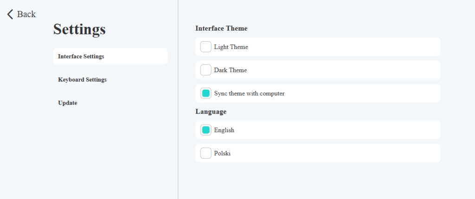Enable the Light Theme checkbox
This screenshot has height=199, width=475.
pyautogui.click(x=206, y=47)
